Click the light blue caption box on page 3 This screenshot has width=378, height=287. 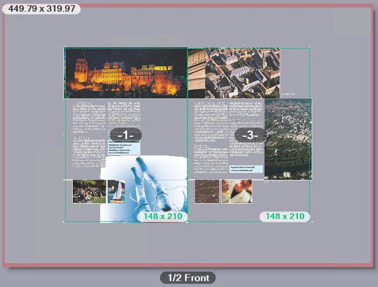246,169
